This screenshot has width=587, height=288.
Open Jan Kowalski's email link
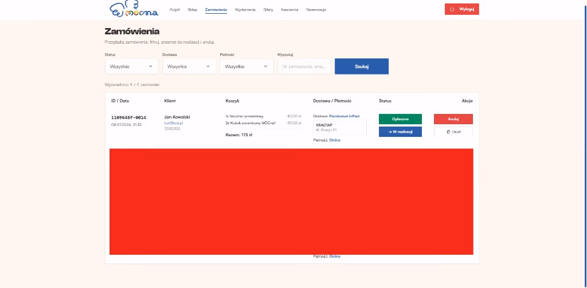173,123
